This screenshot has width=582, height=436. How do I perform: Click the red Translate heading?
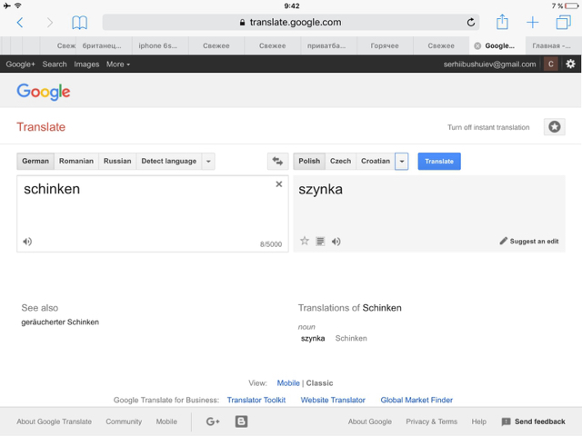41,127
